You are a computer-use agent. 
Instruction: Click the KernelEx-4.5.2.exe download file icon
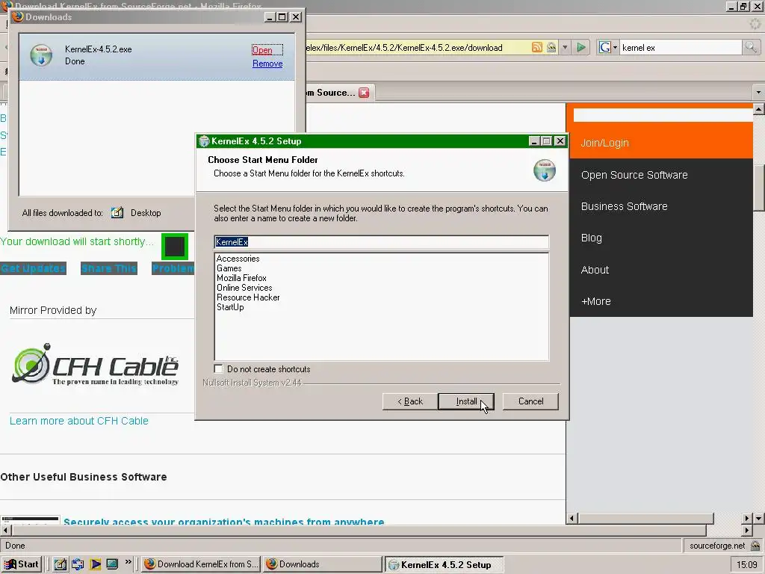click(x=42, y=55)
